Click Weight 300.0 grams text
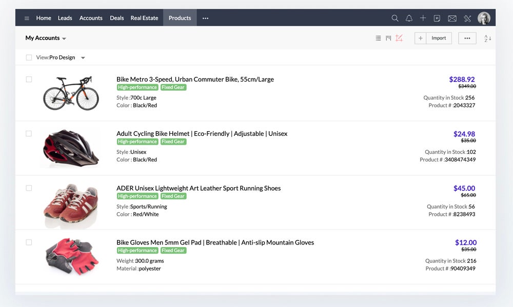513x307 pixels. tap(141, 260)
